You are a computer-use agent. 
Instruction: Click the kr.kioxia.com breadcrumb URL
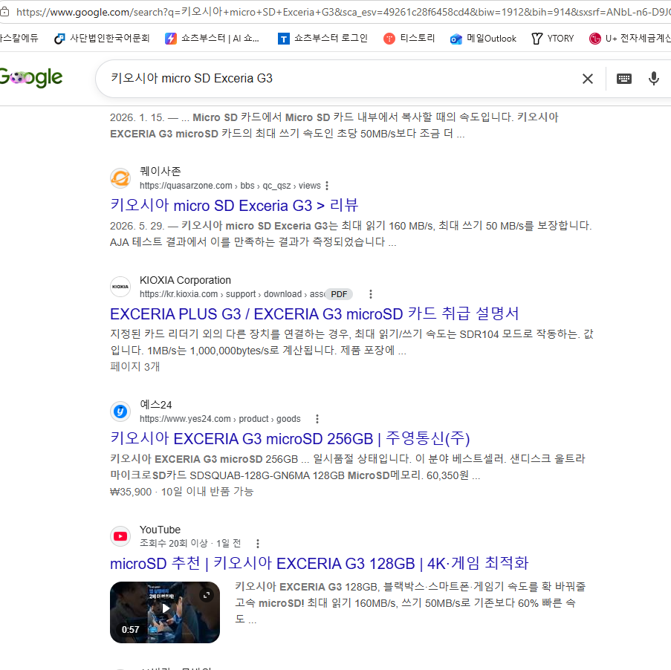[x=233, y=294]
